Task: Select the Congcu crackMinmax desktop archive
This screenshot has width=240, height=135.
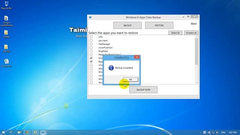Action: (6, 21)
